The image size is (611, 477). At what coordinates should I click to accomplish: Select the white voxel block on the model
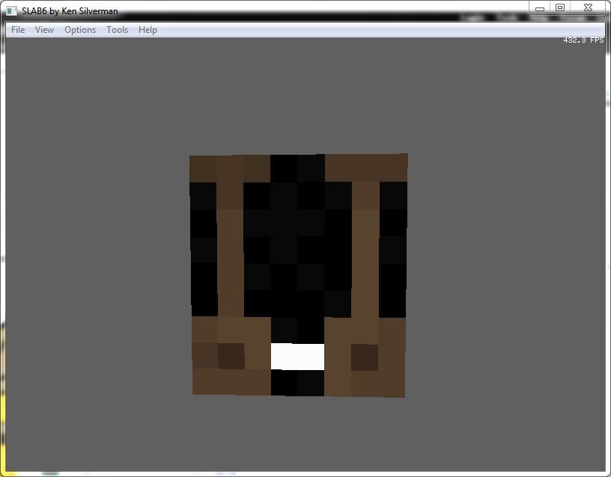(x=297, y=357)
